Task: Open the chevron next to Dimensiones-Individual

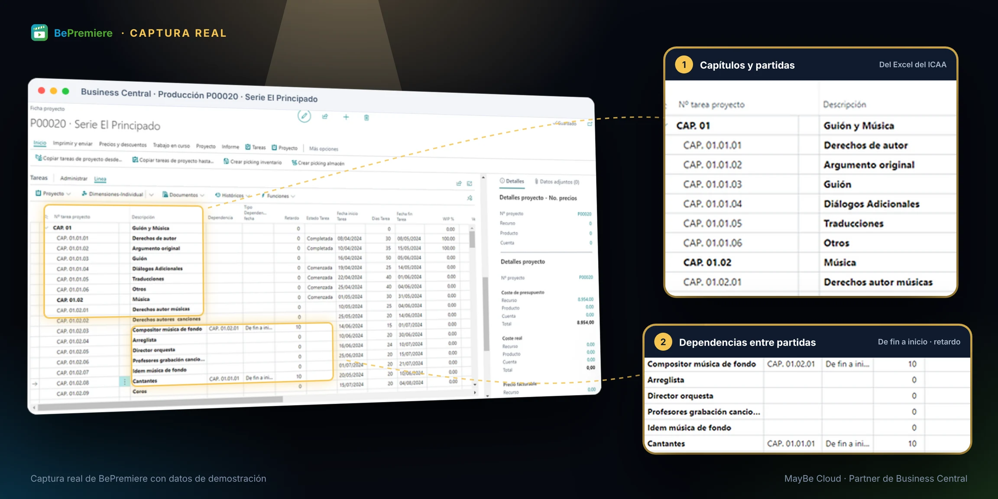Action: pos(151,194)
